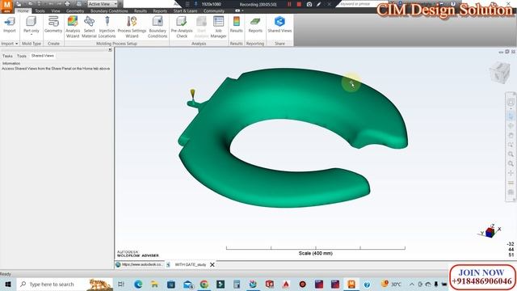517x291 pixels.
Task: Select the rotate tool in navigation bar
Action: 511,126
